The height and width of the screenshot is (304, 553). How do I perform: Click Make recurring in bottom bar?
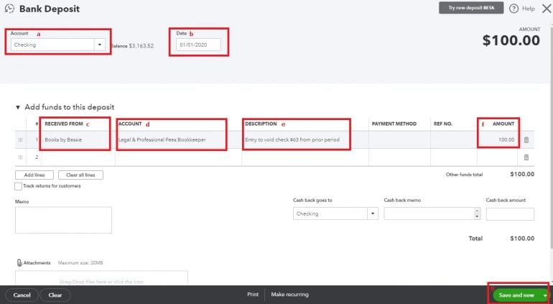click(290, 295)
